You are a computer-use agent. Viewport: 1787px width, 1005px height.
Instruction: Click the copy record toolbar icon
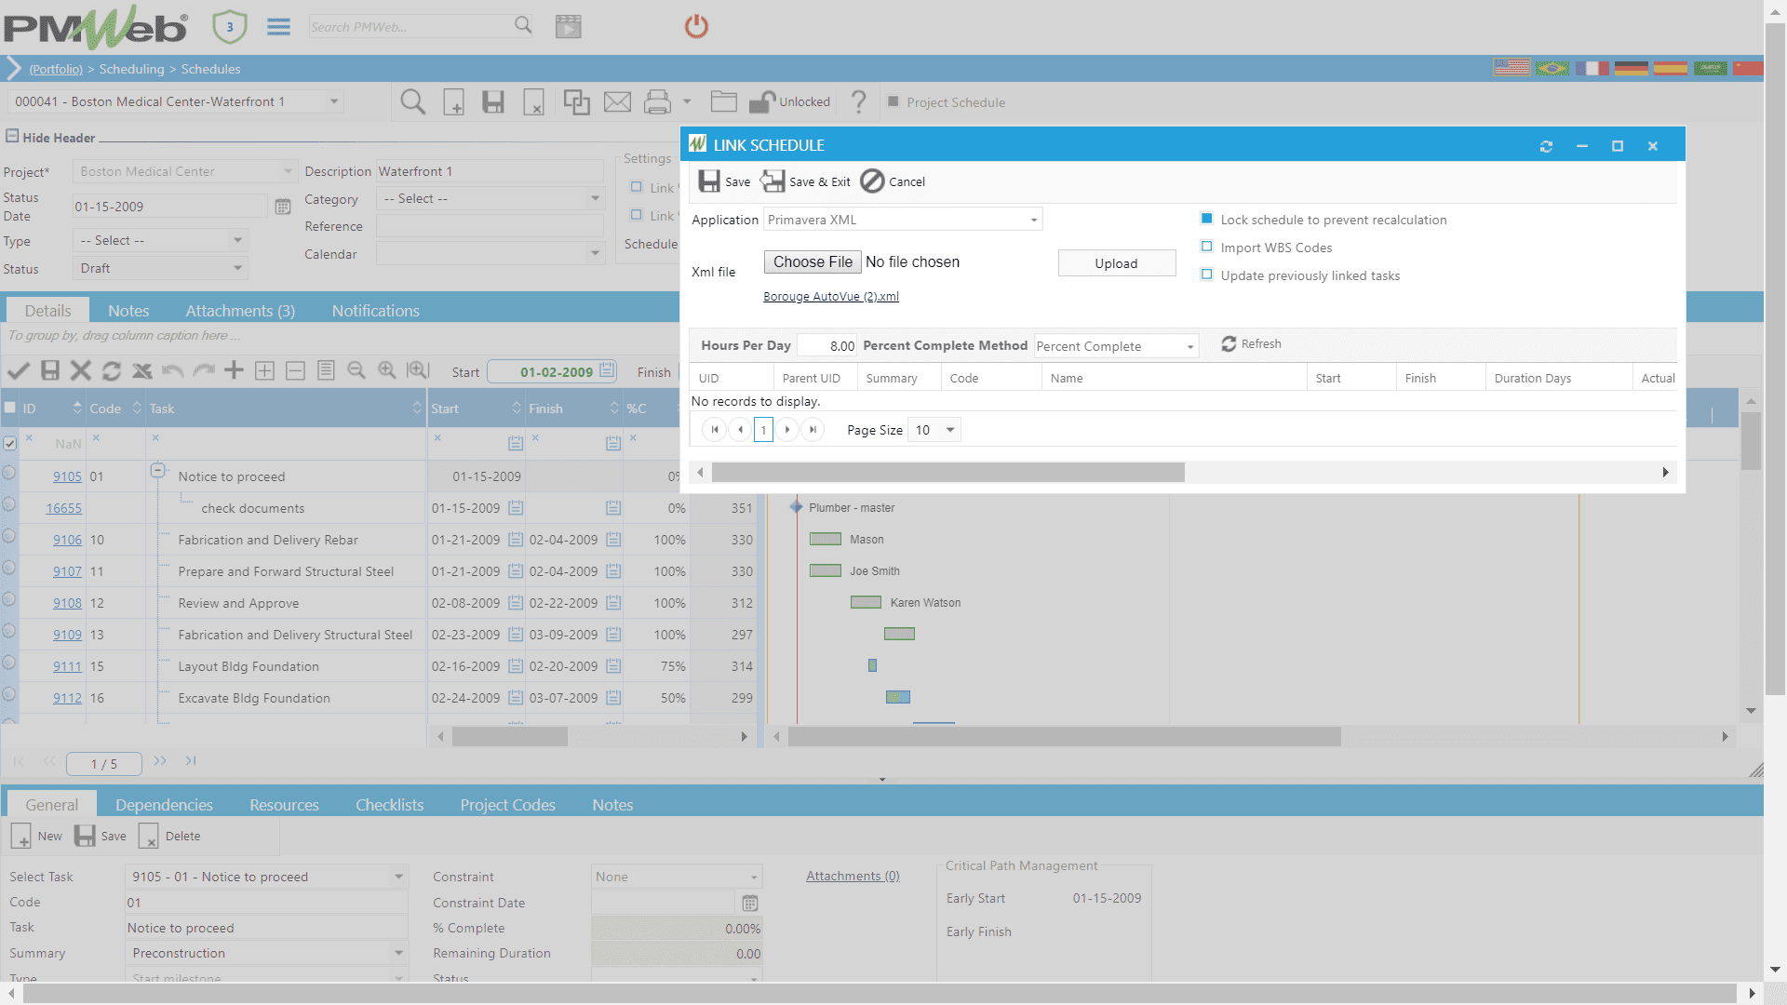[576, 101]
